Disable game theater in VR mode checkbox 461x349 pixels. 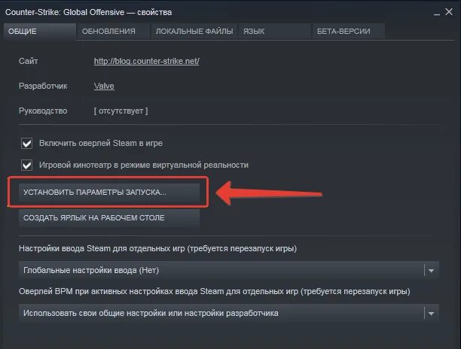[x=27, y=165]
